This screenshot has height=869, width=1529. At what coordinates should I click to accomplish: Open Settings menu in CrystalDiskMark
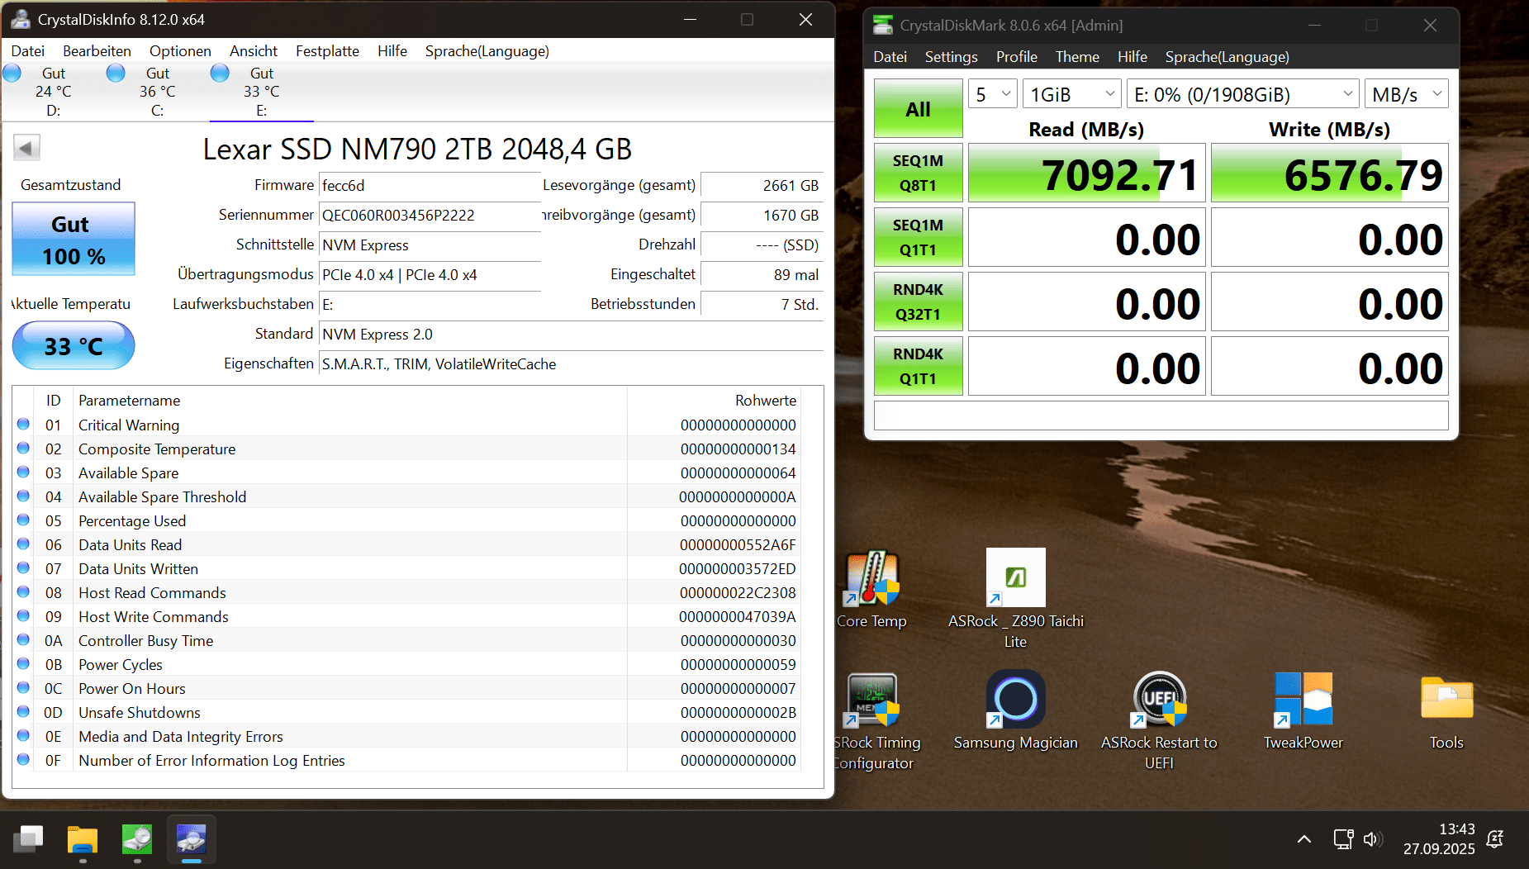pos(951,57)
